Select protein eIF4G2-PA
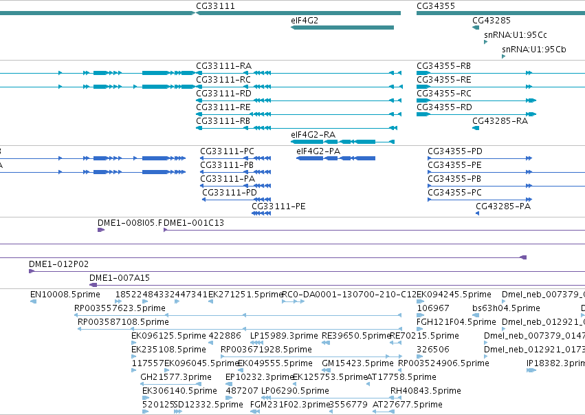Viewport: 585px width, 415px height. point(335,158)
